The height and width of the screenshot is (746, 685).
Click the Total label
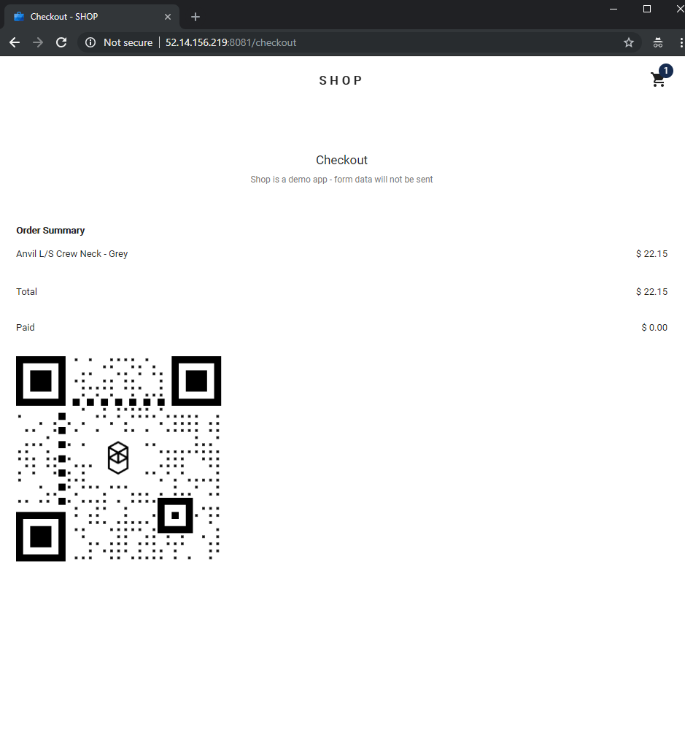(x=26, y=292)
